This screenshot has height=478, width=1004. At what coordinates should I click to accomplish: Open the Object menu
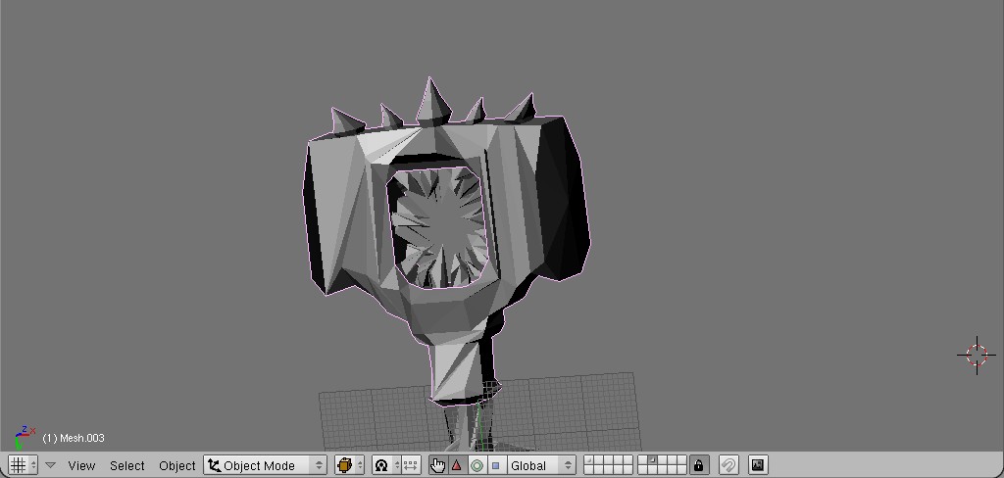pyautogui.click(x=177, y=465)
